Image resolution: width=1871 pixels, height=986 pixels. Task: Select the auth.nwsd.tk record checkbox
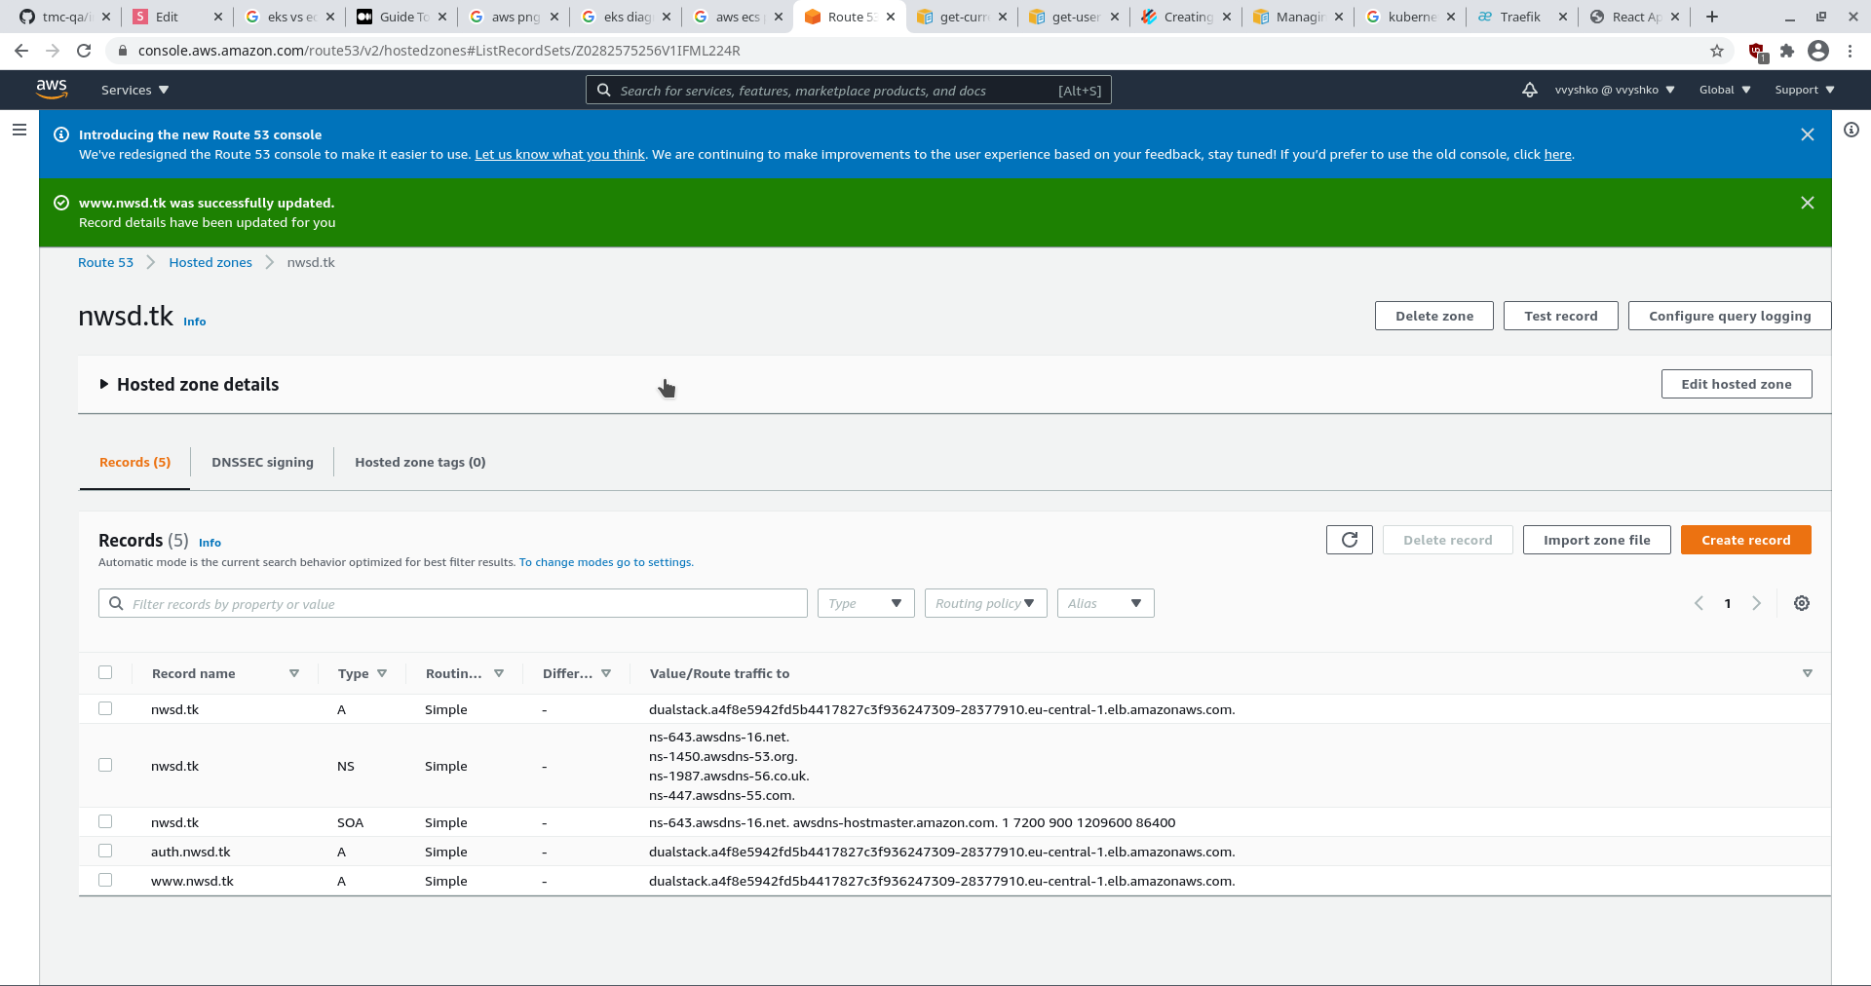pos(105,851)
